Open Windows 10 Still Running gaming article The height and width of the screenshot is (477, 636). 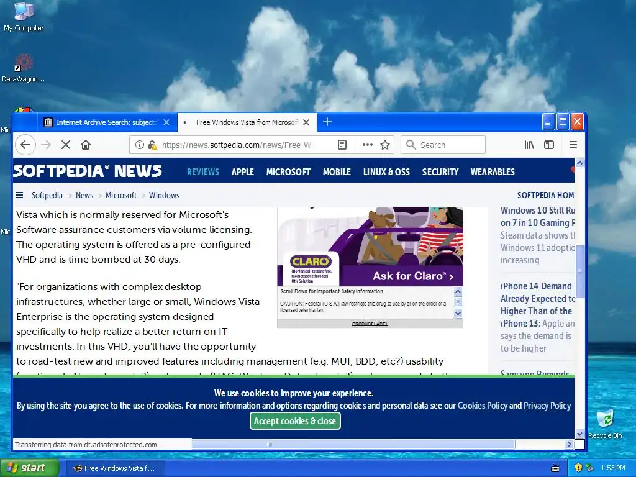click(537, 217)
